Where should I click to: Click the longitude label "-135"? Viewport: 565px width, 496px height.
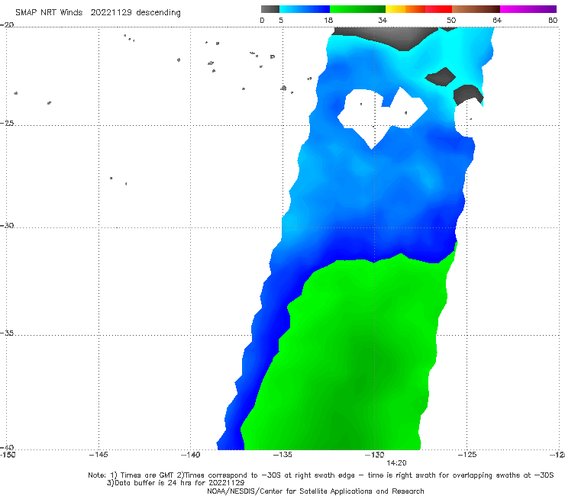(282, 455)
